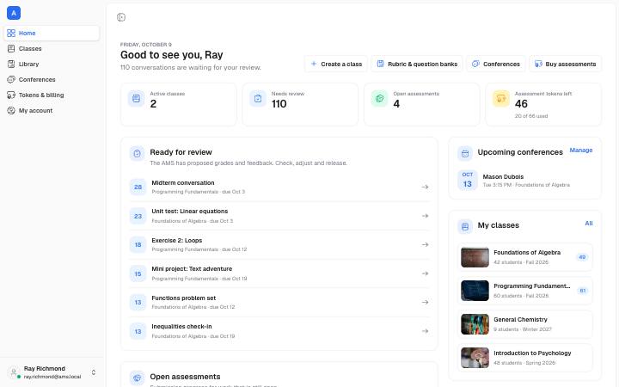The height and width of the screenshot is (387, 619).
Task: Click the badge on Programming Fundamentals card
Action: coord(582,291)
